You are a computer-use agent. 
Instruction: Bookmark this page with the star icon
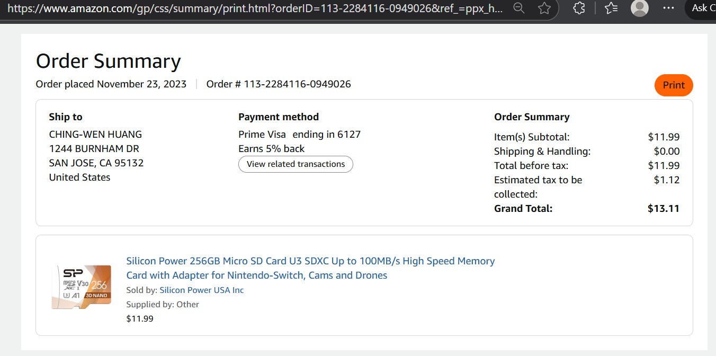[x=544, y=8]
